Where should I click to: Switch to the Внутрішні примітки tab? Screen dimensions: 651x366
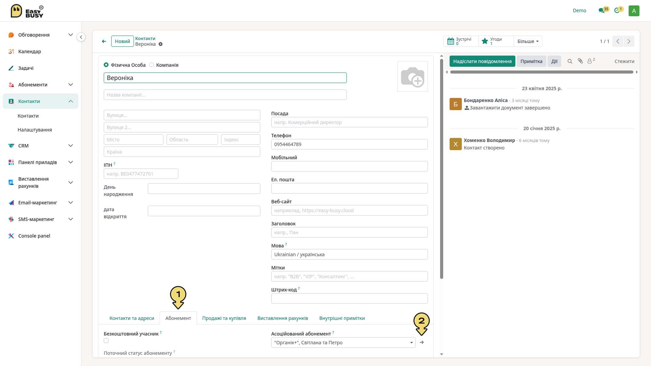342,318
